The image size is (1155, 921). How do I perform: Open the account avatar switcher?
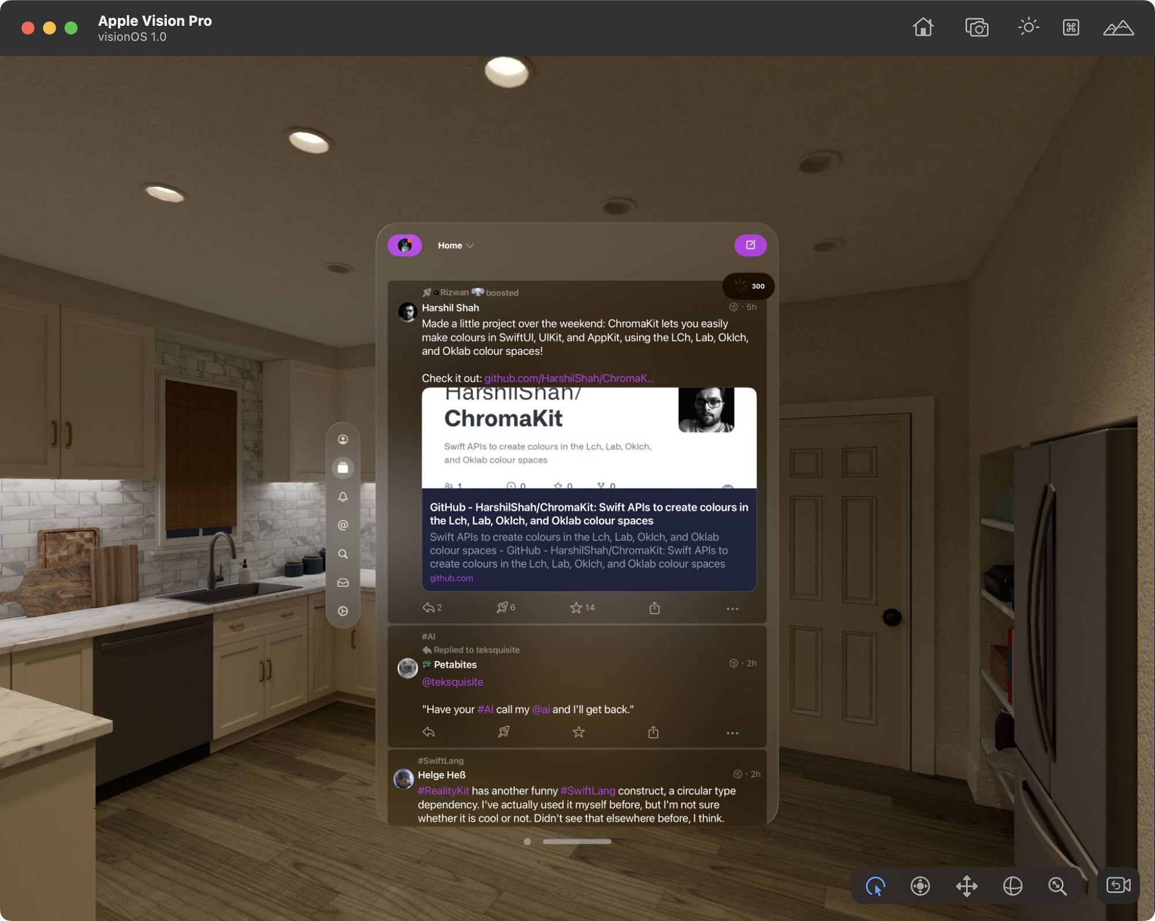(x=404, y=245)
